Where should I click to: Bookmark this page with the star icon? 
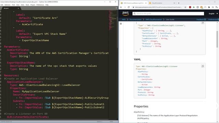[x=185, y=7]
